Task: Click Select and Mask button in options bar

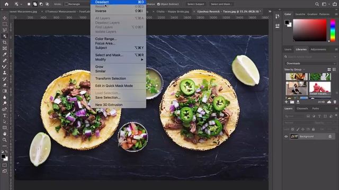Action: [221, 4]
